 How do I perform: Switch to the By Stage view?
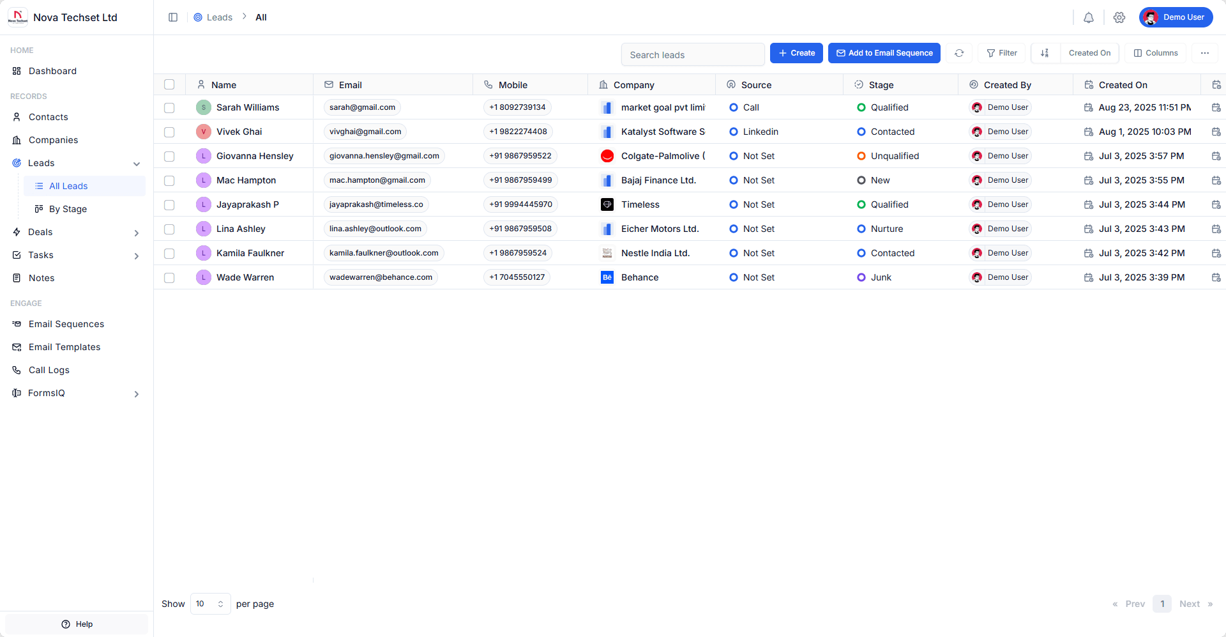68,209
